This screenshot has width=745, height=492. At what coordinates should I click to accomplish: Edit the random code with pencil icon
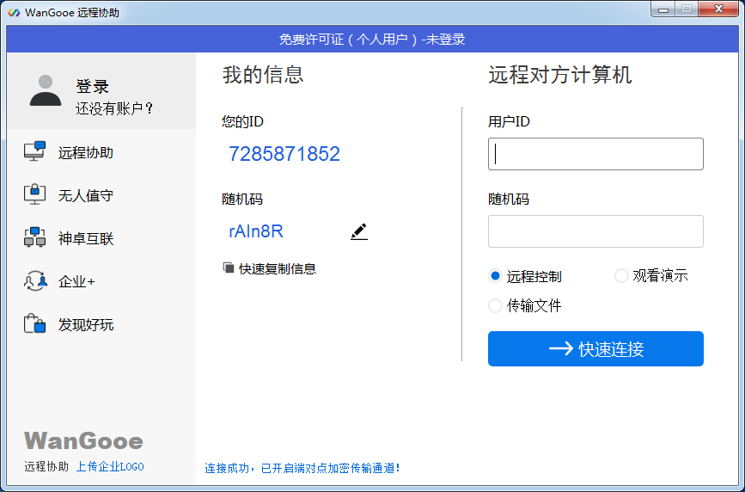point(358,231)
